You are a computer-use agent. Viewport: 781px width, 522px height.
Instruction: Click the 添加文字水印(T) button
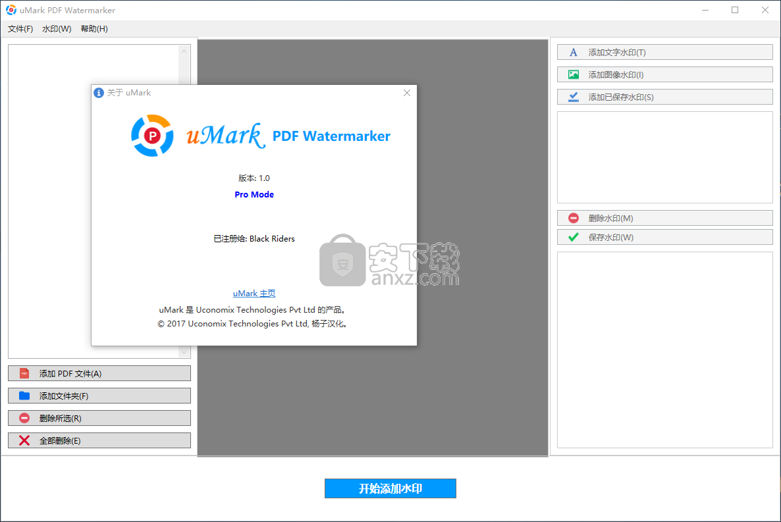pyautogui.click(x=665, y=52)
